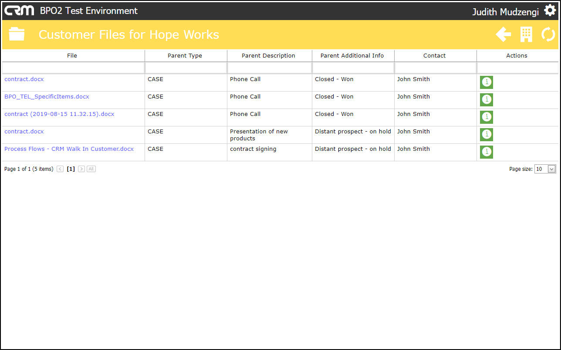This screenshot has width=561, height=350.
Task: Open Process Flows - CRM Walk In Customer.docx
Action: click(x=69, y=149)
